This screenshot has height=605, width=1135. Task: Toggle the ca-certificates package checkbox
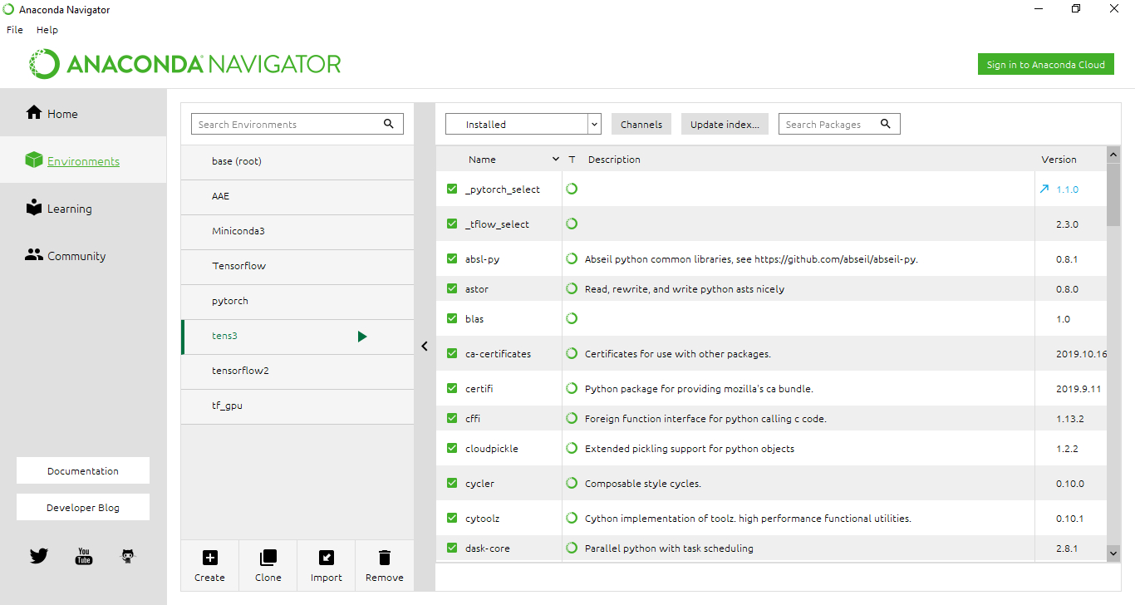[x=452, y=354]
